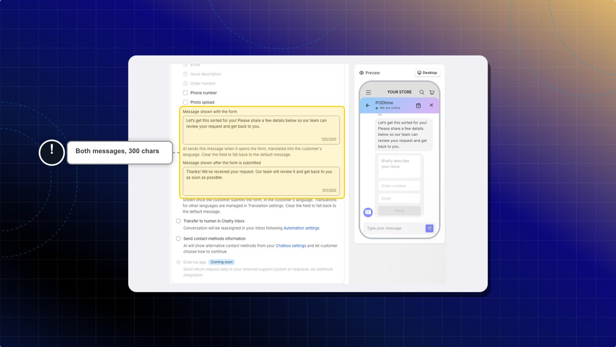616x347 pixels.
Task: Tick the Phone number checkbox
Action: click(185, 93)
